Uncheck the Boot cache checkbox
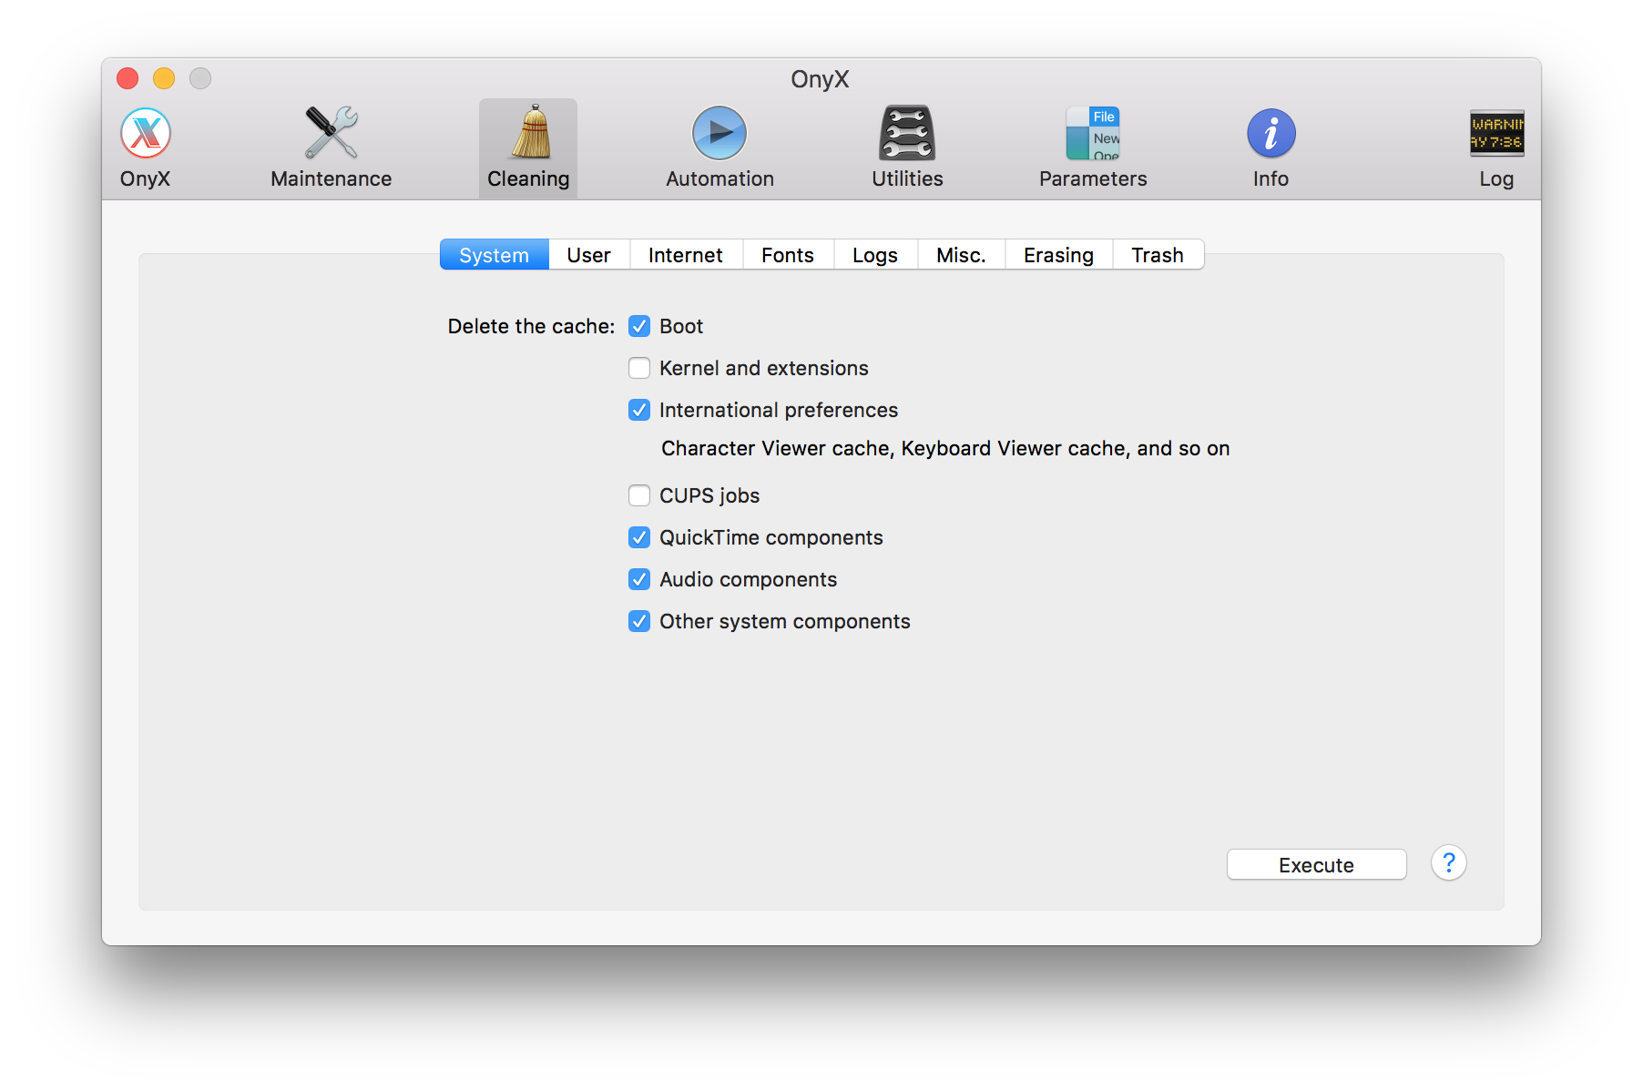Screen dimensions: 1643x1091 [639, 326]
